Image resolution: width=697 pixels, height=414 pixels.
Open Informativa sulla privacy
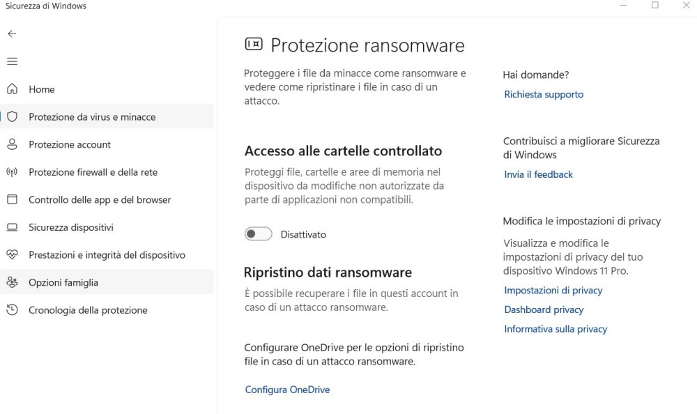click(x=556, y=328)
